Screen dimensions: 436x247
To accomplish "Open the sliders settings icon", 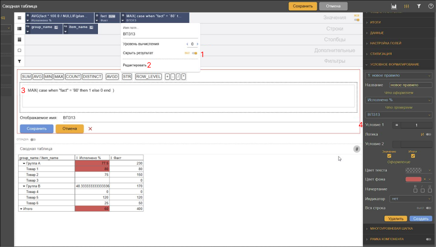I will [x=407, y=6].
